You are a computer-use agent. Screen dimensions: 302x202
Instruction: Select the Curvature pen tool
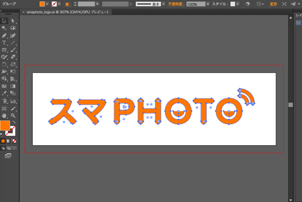(13, 35)
